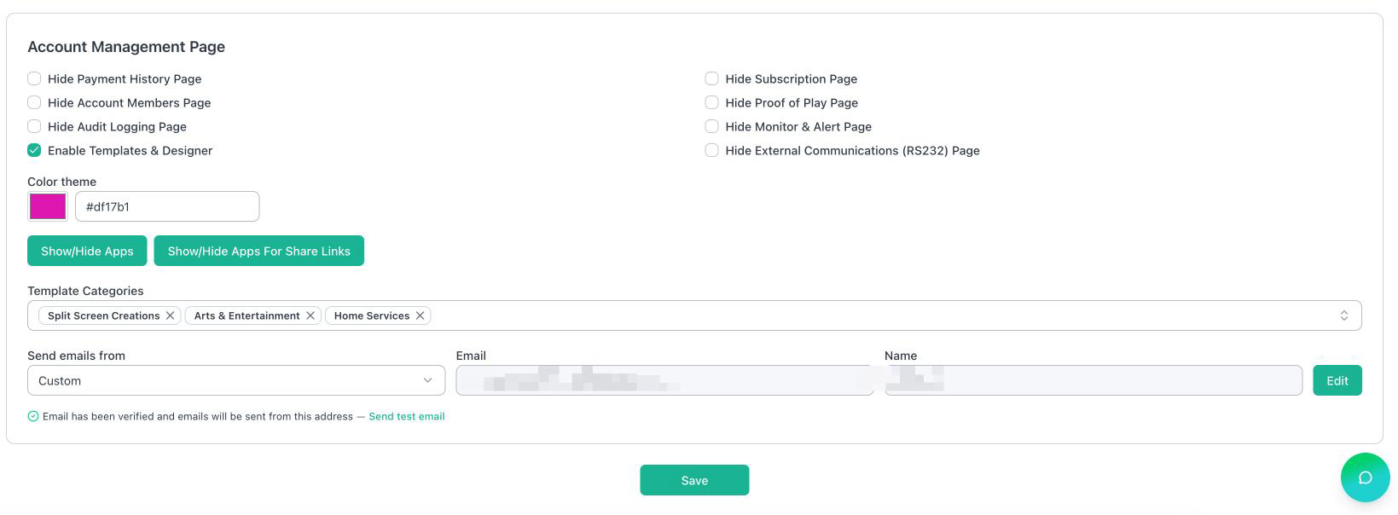
Task: Check Hide Monitor & Alert Page
Action: (x=711, y=126)
